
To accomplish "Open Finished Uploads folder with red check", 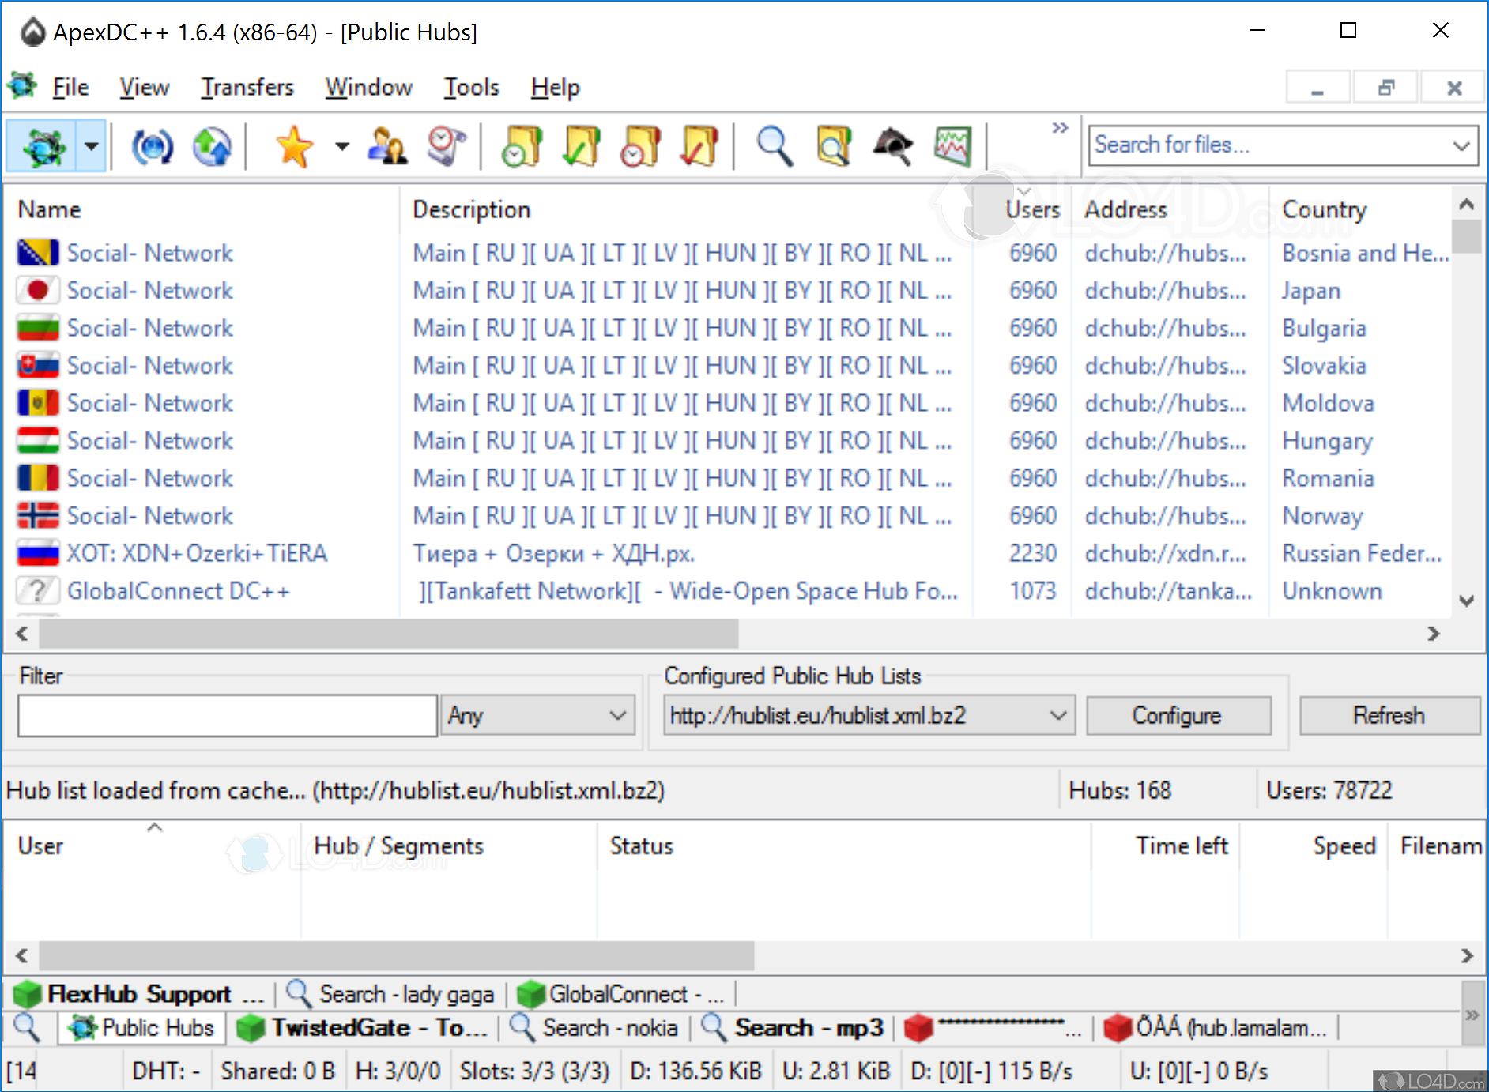I will point(700,146).
